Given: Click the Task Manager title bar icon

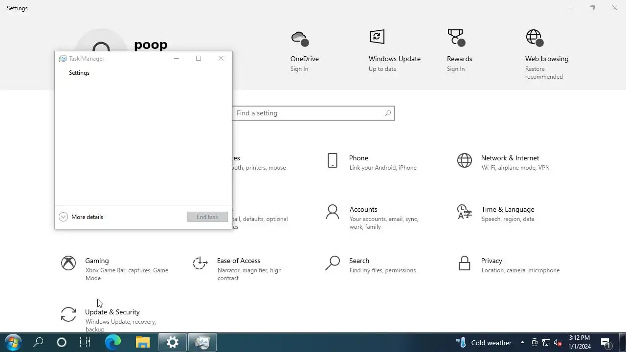Looking at the screenshot, I should pyautogui.click(x=63, y=59).
